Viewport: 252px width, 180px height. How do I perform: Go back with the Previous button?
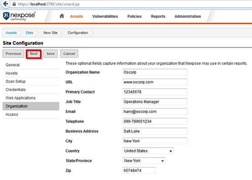pyautogui.click(x=13, y=53)
